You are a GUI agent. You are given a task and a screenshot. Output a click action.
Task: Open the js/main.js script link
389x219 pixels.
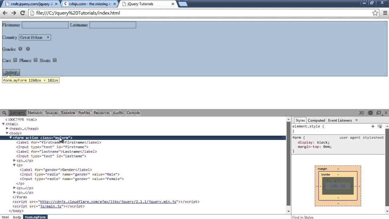pos(51,206)
